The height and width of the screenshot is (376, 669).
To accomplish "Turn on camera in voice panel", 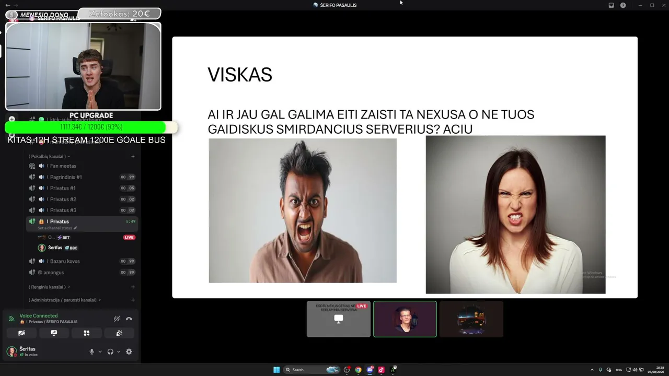I will tap(21, 333).
